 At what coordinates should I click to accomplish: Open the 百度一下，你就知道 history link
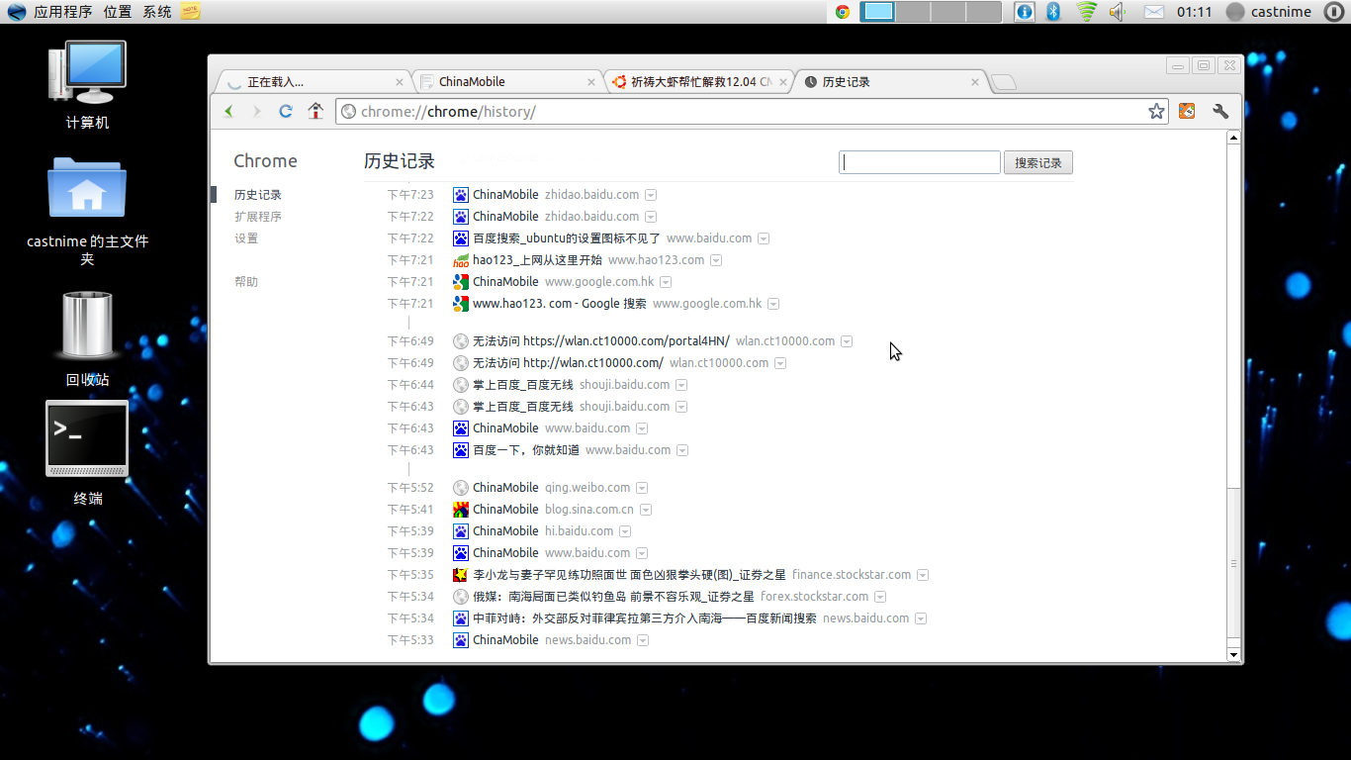[x=526, y=450]
